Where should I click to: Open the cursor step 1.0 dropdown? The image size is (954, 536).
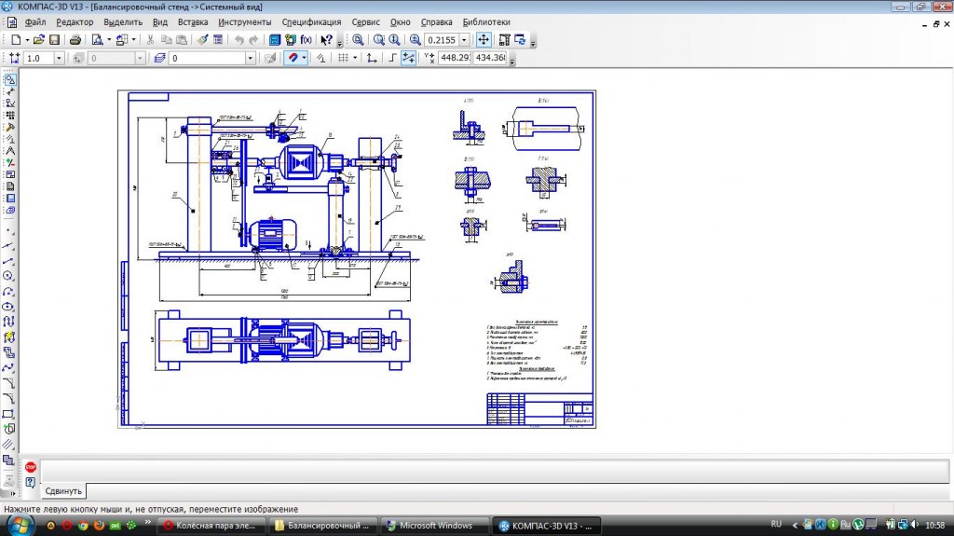tap(59, 58)
